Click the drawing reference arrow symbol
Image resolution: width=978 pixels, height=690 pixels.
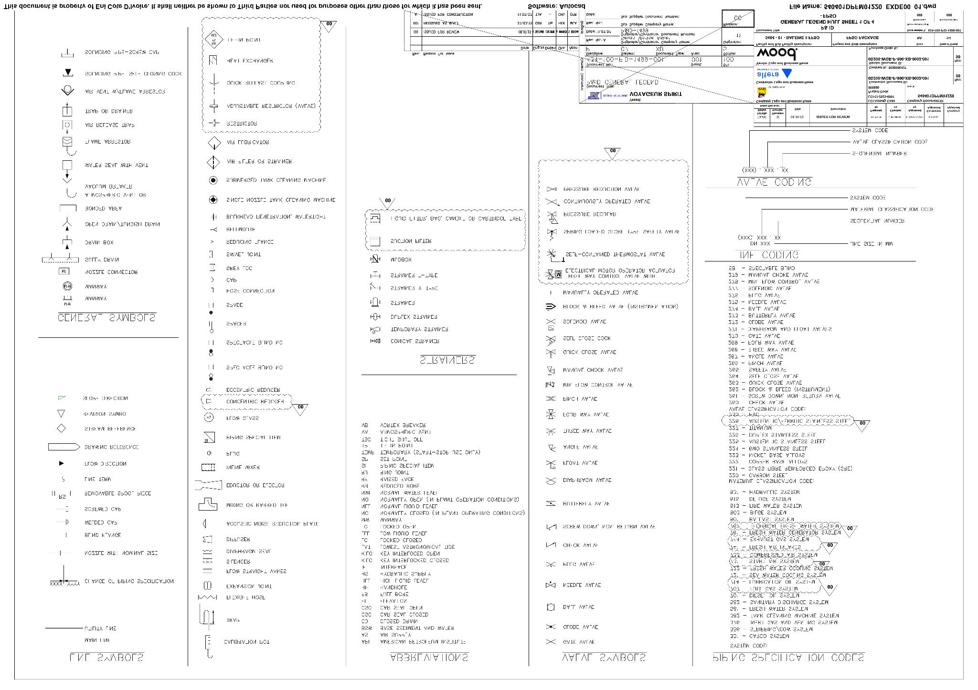(64, 447)
